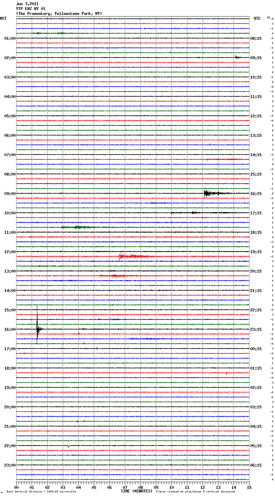Click 'Traces clipped at plus/minus 5 vertical divisions' note
Viewport: 275px width, 496px height.
pyautogui.click(x=195, y=491)
